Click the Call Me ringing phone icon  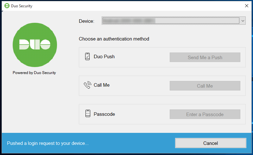87,85
